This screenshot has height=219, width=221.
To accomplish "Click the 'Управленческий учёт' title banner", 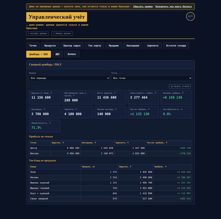I will pyautogui.click(x=57, y=17).
